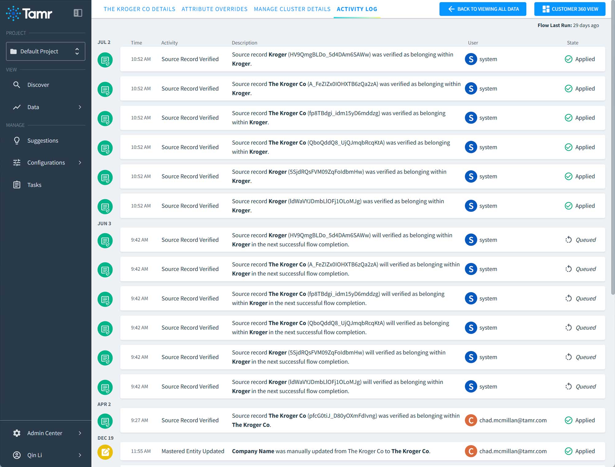This screenshot has height=467, width=615.
Task: Click the DEC 19 date label
Action: click(105, 438)
